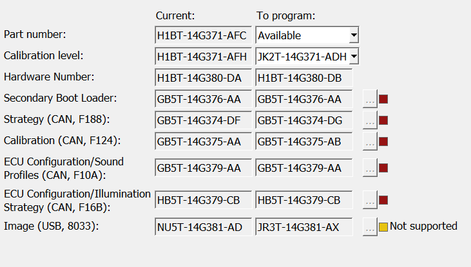Click browse button for Illumination Strategy F16B
The image size is (471, 267).
coord(369,201)
